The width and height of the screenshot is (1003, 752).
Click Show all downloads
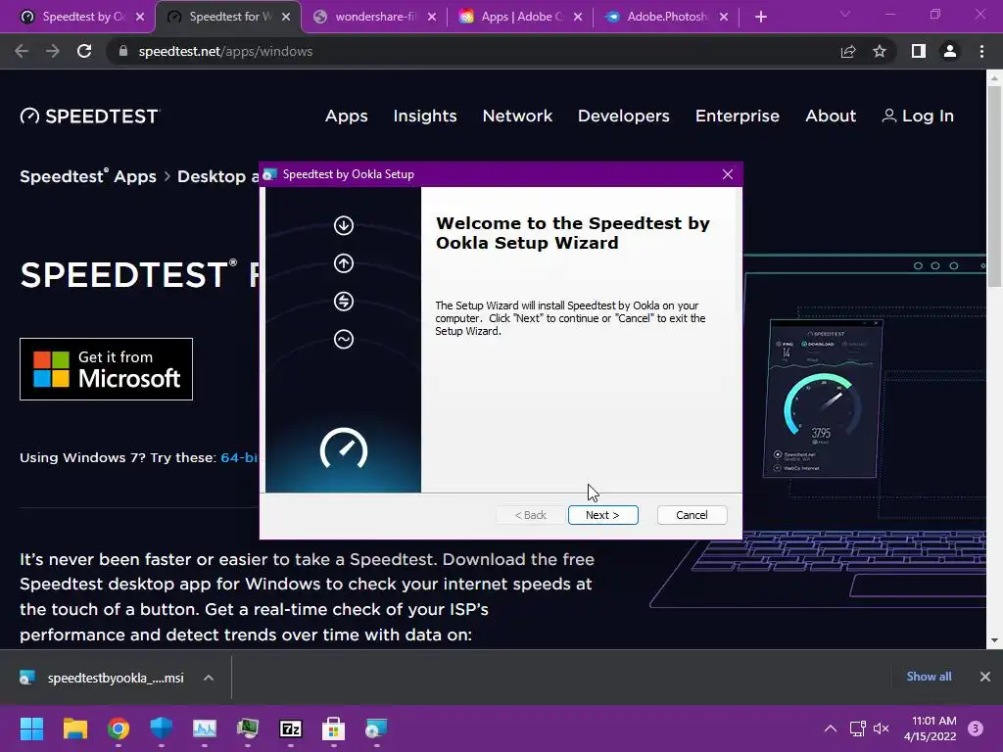point(929,677)
